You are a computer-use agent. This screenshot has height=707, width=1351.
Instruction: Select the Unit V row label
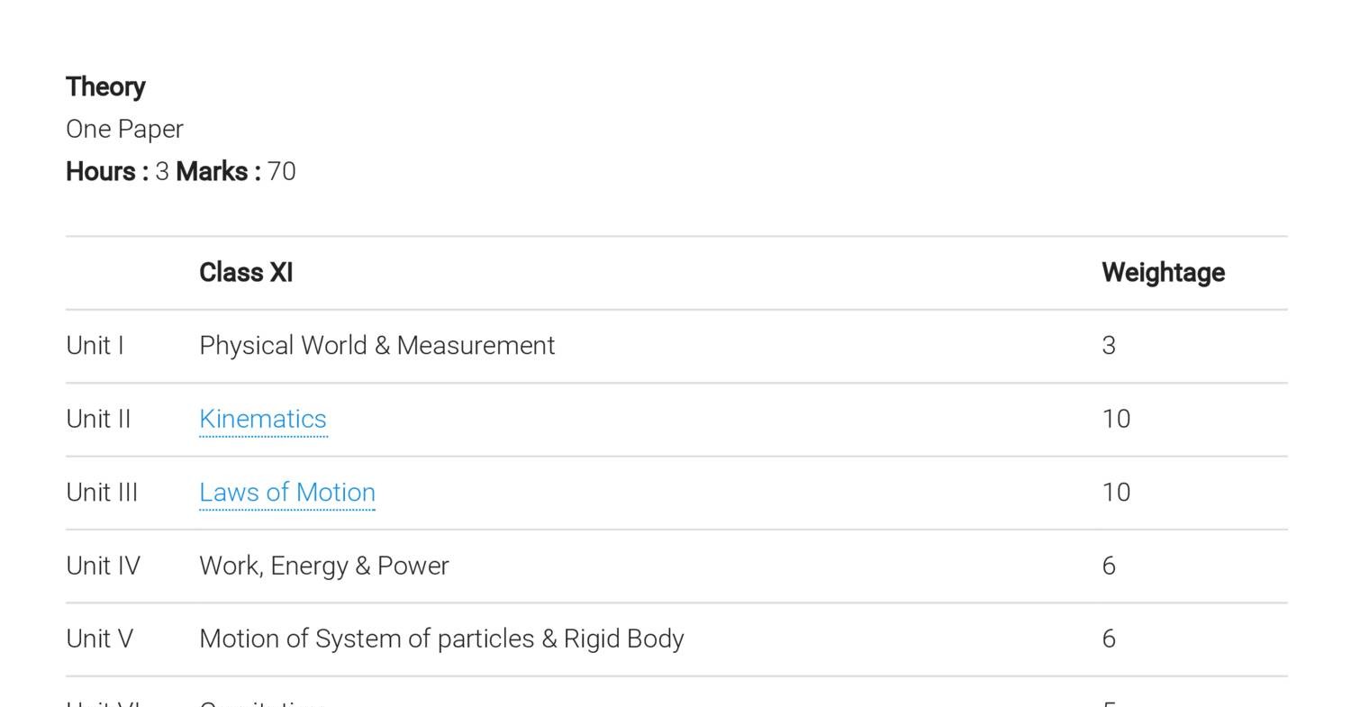tap(99, 639)
